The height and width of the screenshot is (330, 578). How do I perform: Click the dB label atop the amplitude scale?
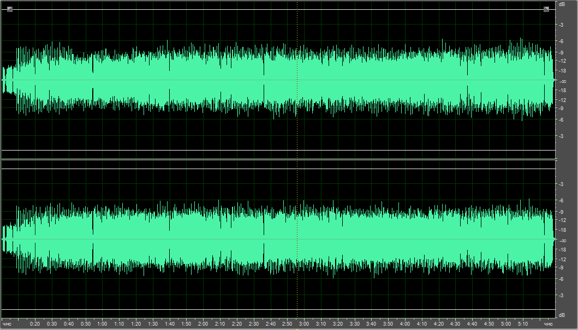(562, 4)
